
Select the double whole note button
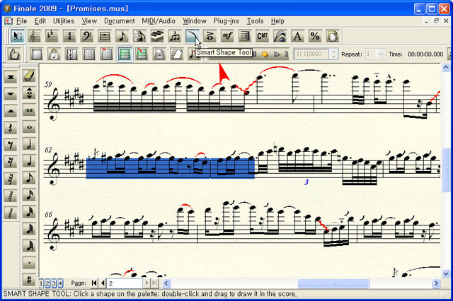[29, 110]
